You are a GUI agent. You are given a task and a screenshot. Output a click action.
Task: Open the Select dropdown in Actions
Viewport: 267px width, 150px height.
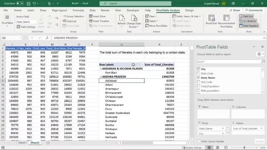(151, 21)
